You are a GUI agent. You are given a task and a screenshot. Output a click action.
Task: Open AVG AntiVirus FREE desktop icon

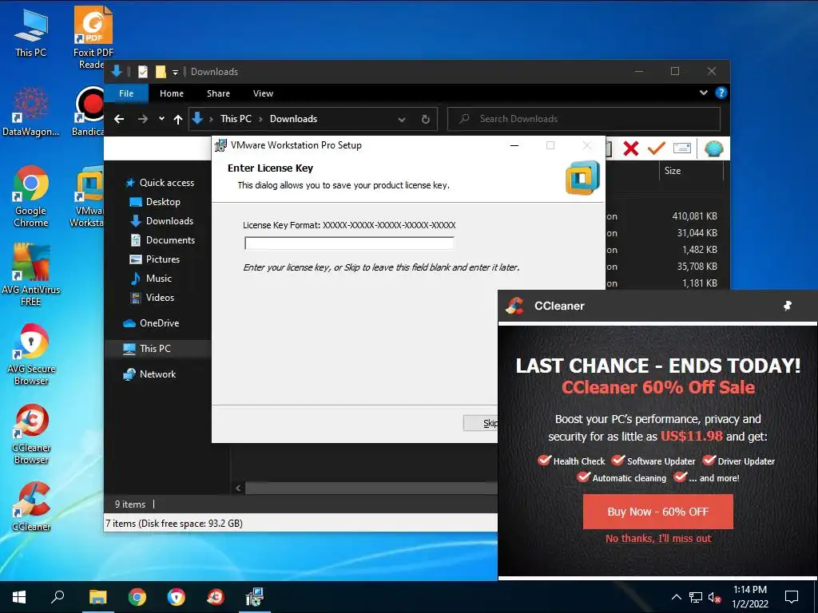(x=30, y=275)
